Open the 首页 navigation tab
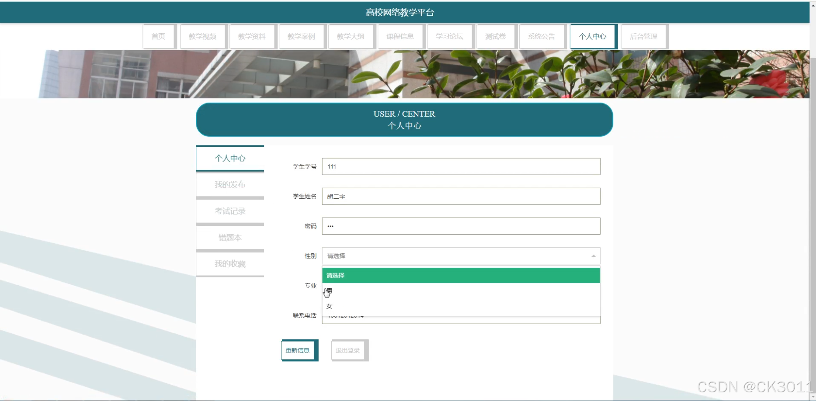Viewport: 816px width, 401px height. tap(159, 36)
